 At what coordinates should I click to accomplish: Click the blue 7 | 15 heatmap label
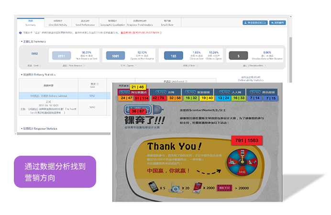click(271, 98)
